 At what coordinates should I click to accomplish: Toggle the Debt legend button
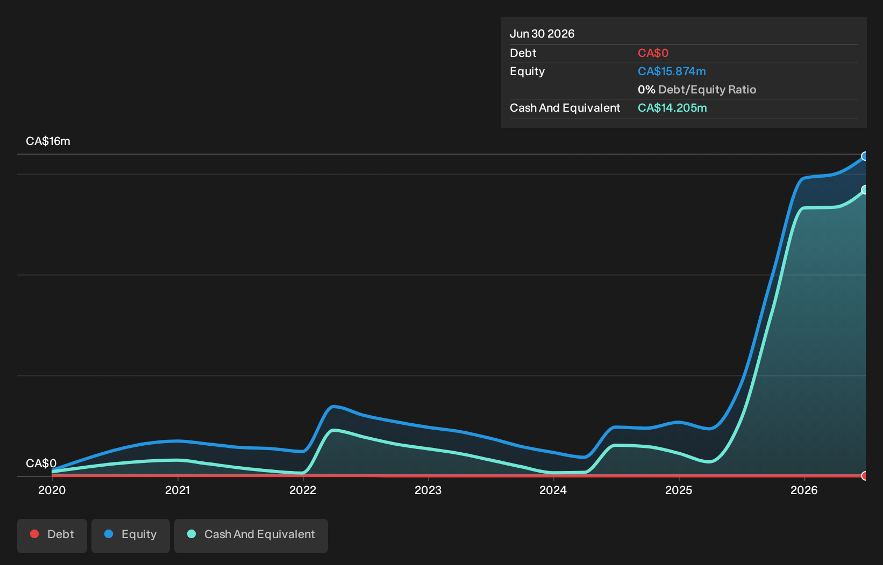pyautogui.click(x=52, y=535)
